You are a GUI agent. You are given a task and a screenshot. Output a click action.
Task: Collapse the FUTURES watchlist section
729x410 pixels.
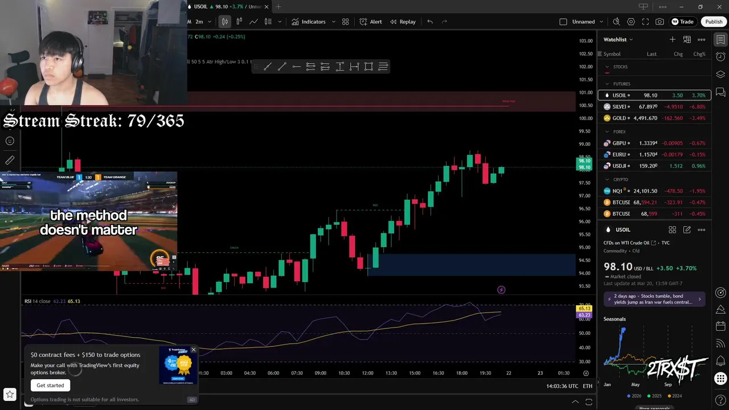point(607,84)
